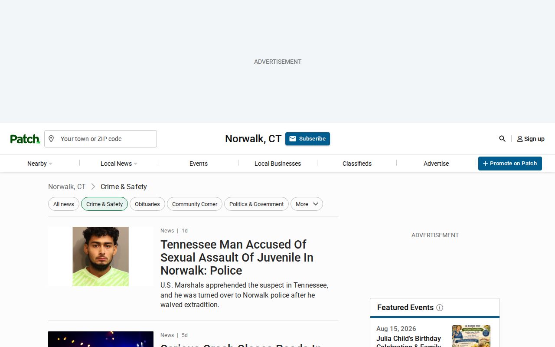This screenshot has width=555, height=347.
Task: Click the Subscribe button
Action: pos(307,139)
